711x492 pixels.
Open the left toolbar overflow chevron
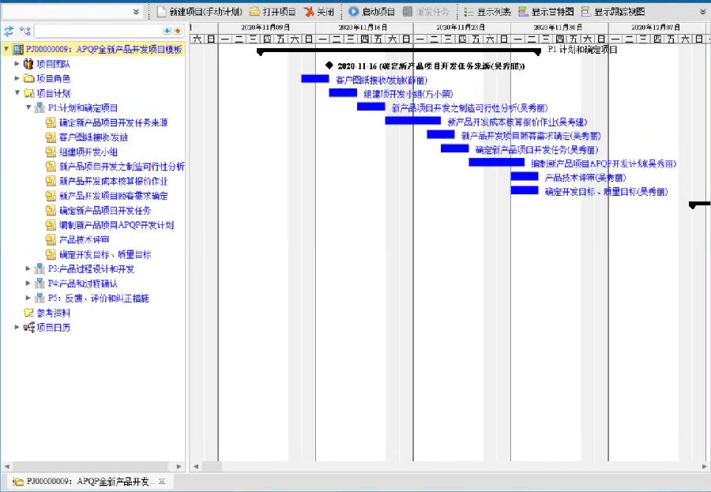click(x=136, y=12)
